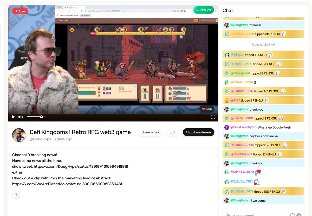Image resolution: width=312 pixels, height=216 pixels.
Task: Open @BossFaceCrypto's purple avatar icon
Action: tap(227, 127)
